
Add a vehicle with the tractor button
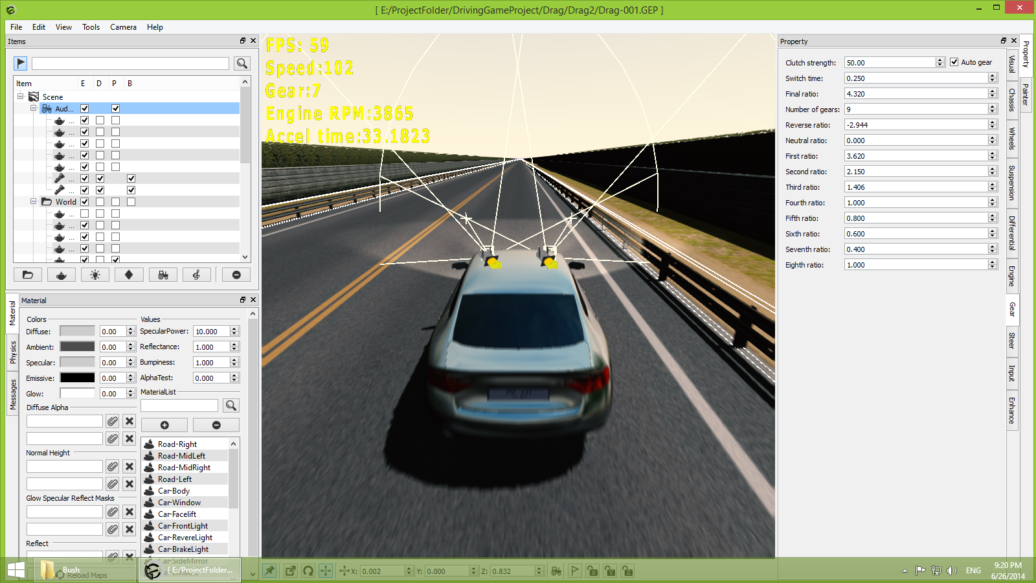(163, 275)
